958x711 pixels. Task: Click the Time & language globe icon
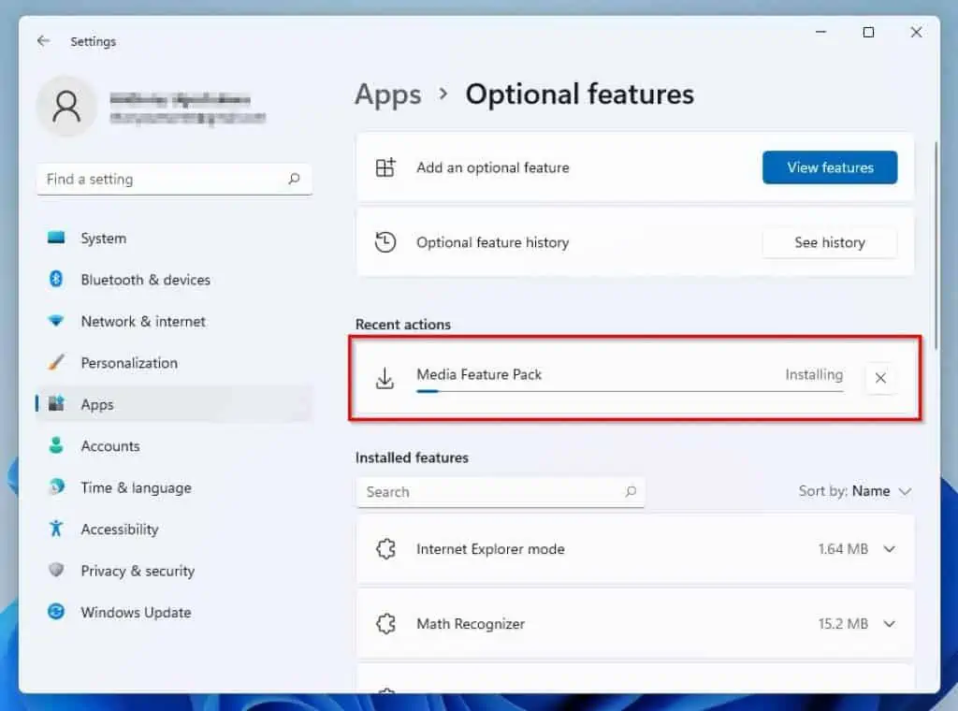[x=56, y=486]
